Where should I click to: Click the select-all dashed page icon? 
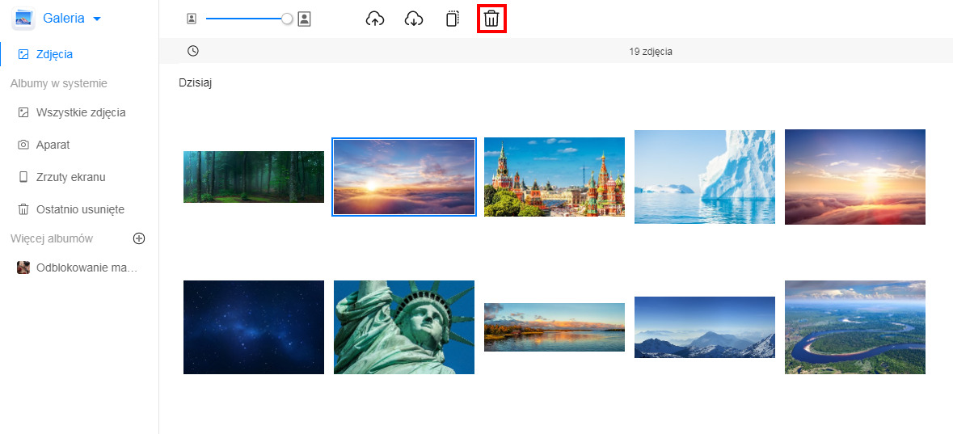pyautogui.click(x=452, y=19)
